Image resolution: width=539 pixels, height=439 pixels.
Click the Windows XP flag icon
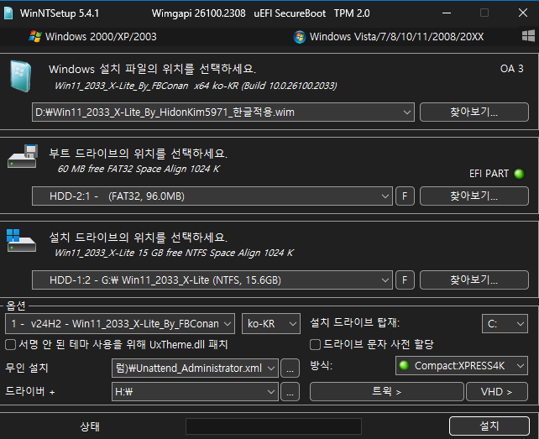35,36
